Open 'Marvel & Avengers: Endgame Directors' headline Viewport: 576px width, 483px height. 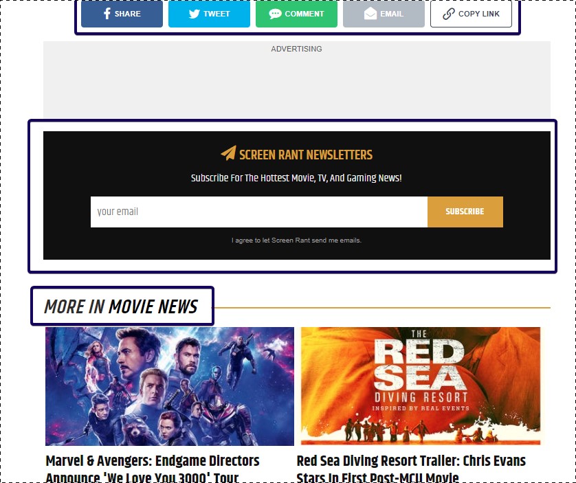point(153,469)
